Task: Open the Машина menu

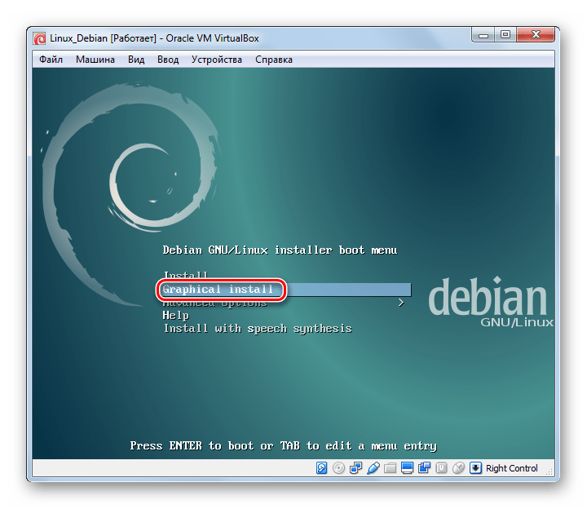Action: (95, 60)
